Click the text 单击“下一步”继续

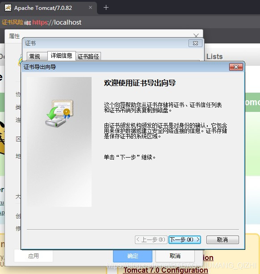point(130,157)
